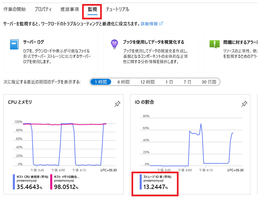Click the ホスト CPU 使用率 (平均) legend label
This screenshot has width=260, height=202.
click(x=32, y=177)
